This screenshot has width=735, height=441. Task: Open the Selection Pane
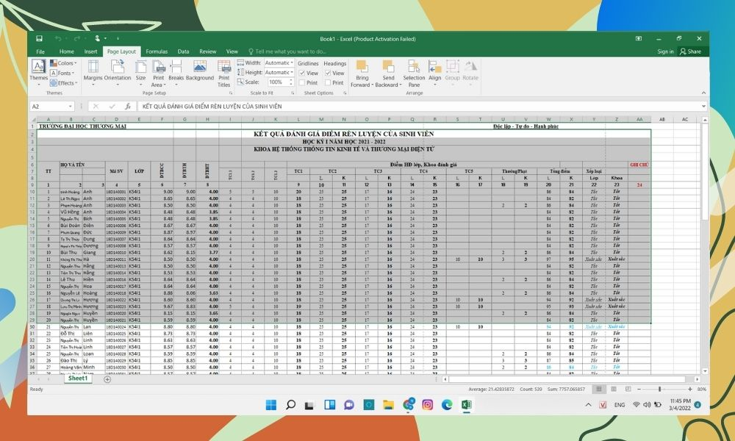[x=414, y=72]
